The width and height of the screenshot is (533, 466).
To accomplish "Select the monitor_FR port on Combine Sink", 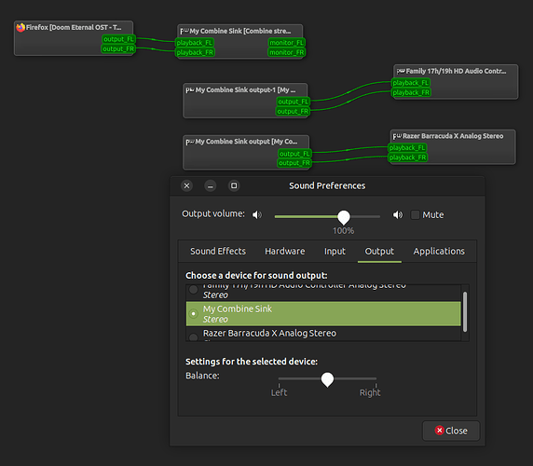I will [287, 52].
